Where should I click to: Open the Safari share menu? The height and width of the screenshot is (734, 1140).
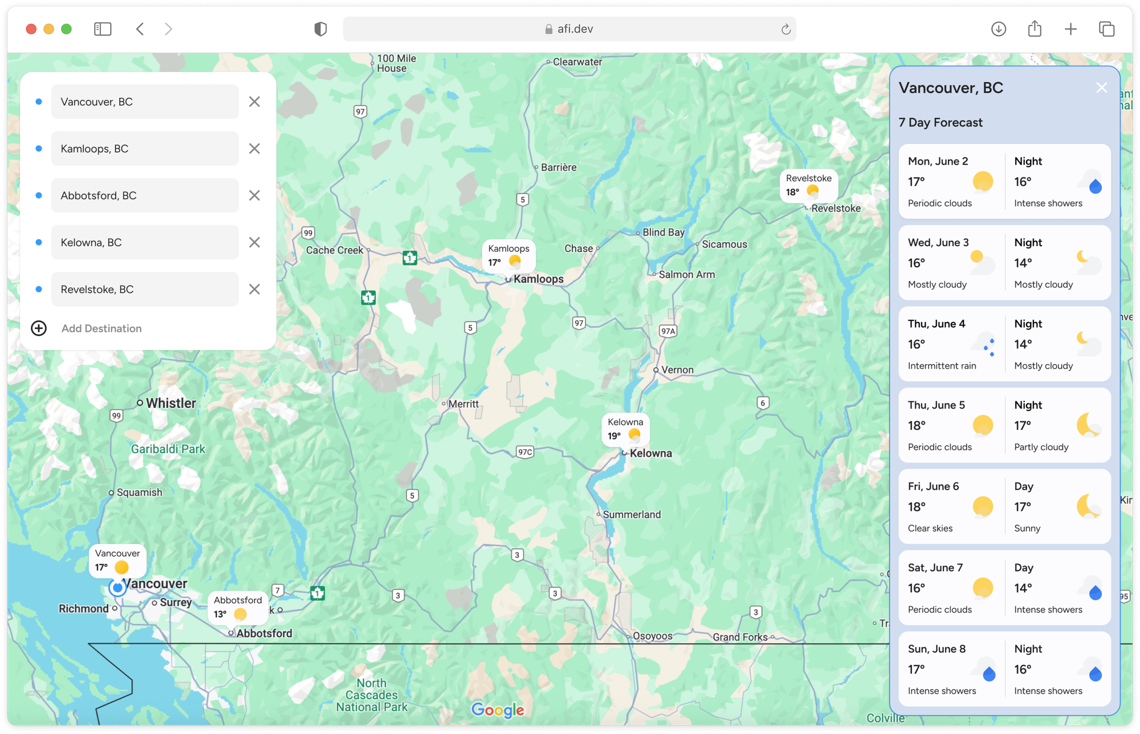coord(1035,28)
